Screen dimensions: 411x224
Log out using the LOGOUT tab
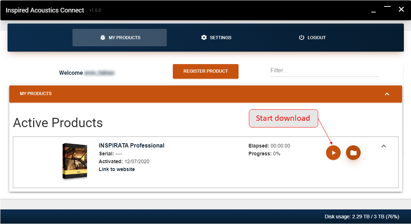coord(312,38)
